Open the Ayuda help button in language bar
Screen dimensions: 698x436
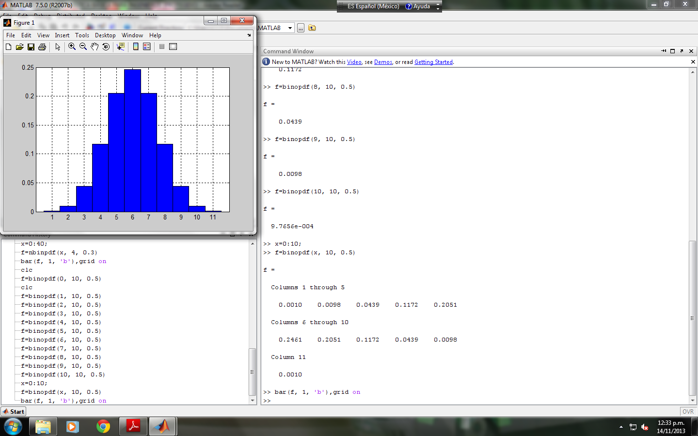pyautogui.click(x=418, y=6)
